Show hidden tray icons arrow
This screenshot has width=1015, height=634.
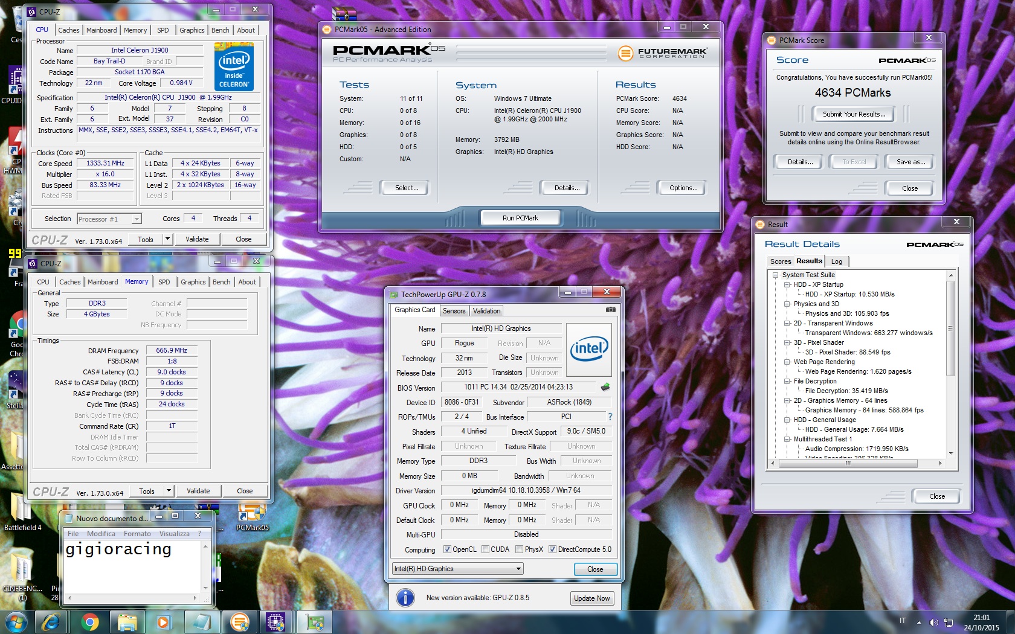coord(919,623)
